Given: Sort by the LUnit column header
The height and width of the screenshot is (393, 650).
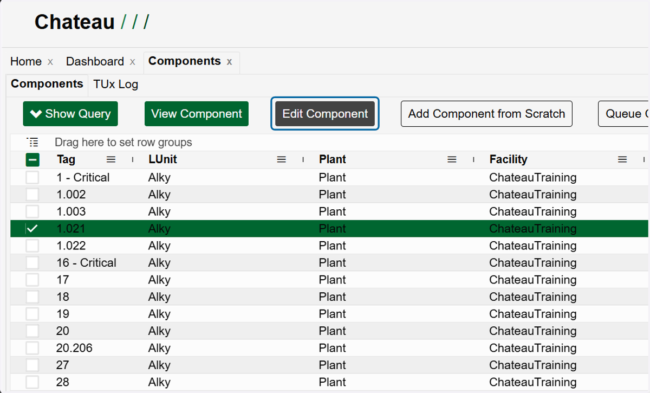Looking at the screenshot, I should 162,159.
